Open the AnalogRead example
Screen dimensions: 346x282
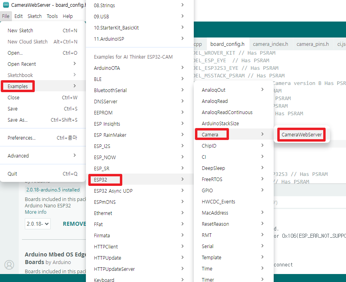234,101
